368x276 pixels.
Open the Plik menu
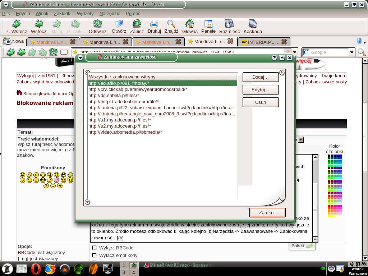pos(6,14)
